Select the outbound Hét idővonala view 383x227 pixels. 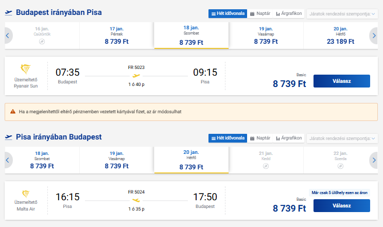click(x=228, y=14)
